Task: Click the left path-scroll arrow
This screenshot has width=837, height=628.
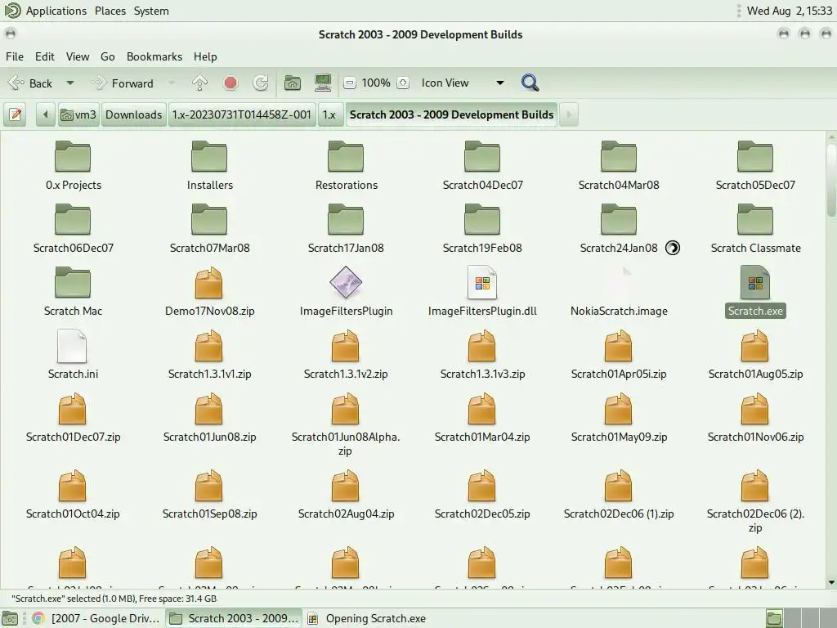Action: click(46, 114)
